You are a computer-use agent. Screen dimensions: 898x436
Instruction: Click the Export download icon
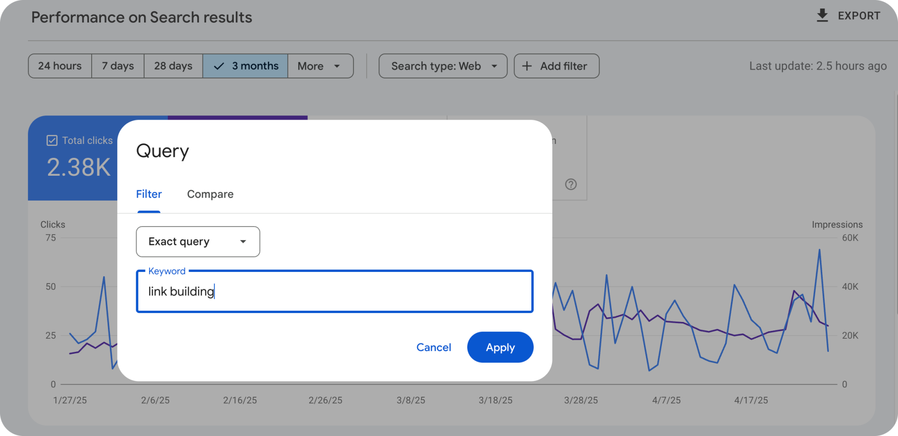point(822,15)
